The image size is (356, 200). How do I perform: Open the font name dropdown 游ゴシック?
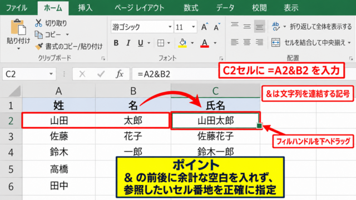tap(170, 27)
